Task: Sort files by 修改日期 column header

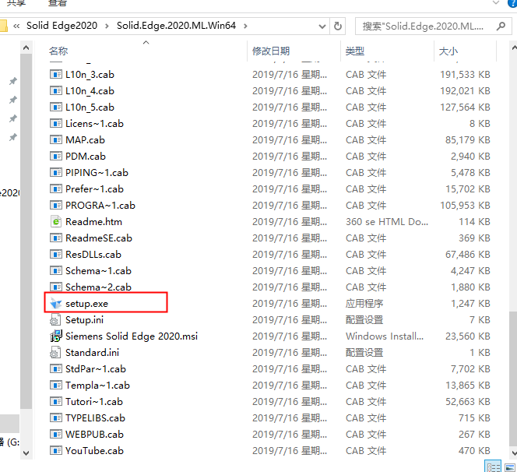Action: [271, 51]
